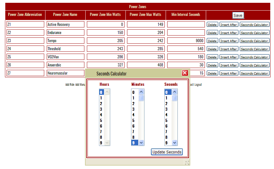Select 9 in the Minutes list
This screenshot has width=274, height=169.
(134, 143)
